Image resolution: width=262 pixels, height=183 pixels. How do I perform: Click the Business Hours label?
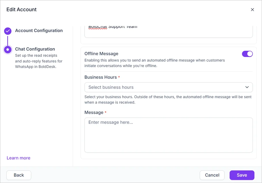click(101, 77)
